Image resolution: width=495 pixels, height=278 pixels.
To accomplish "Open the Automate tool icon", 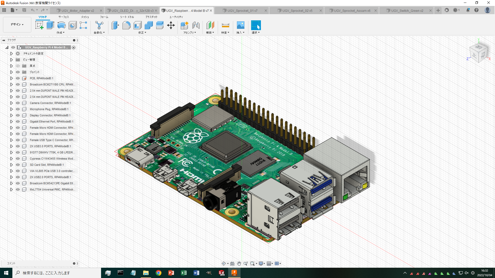I will (99, 25).
